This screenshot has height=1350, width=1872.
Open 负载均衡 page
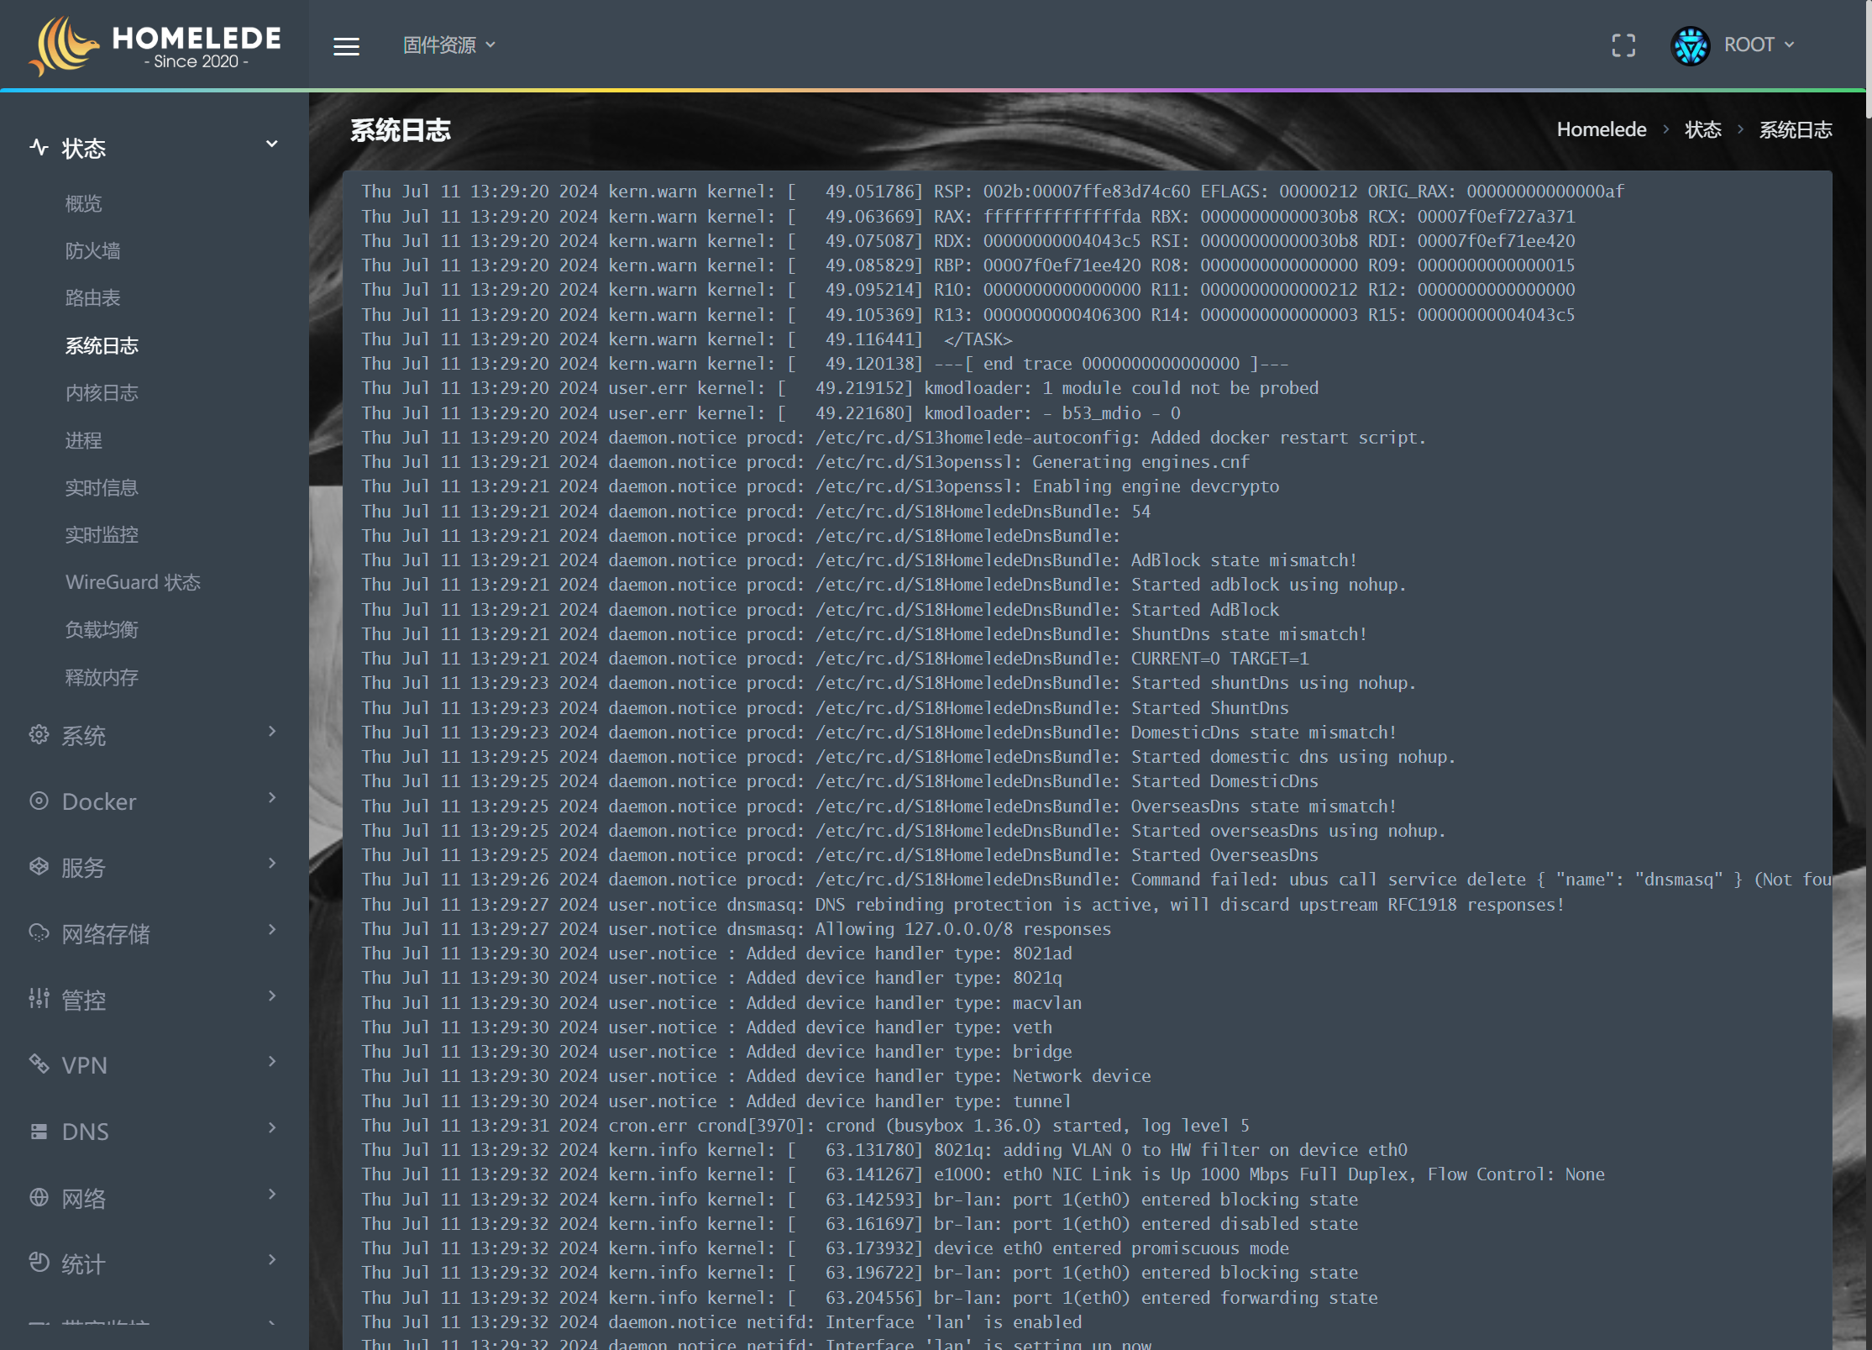(x=102, y=629)
